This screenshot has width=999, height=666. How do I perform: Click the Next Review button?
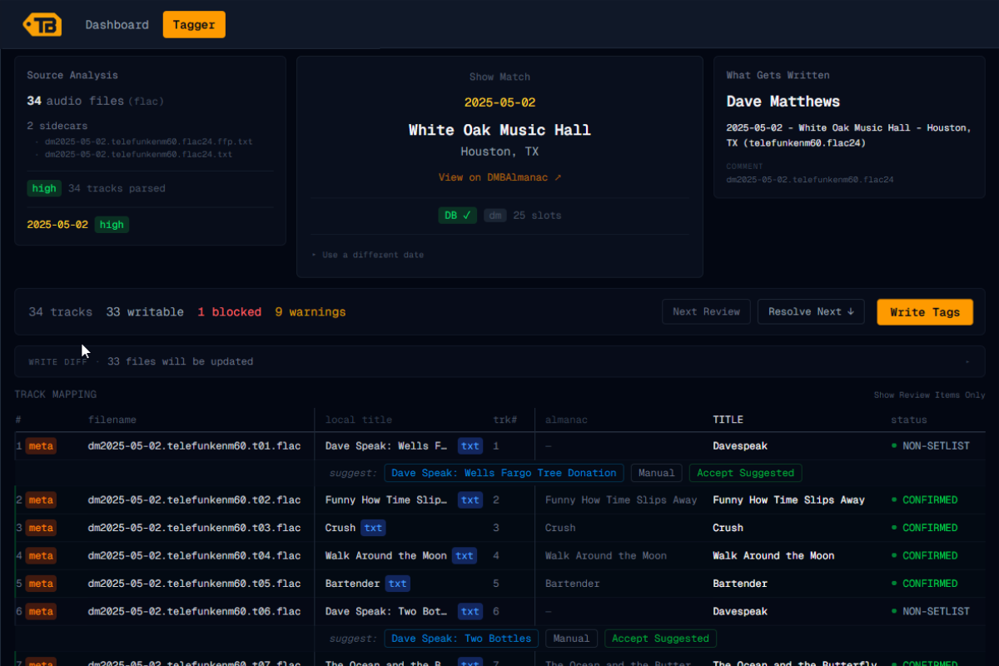tap(706, 311)
